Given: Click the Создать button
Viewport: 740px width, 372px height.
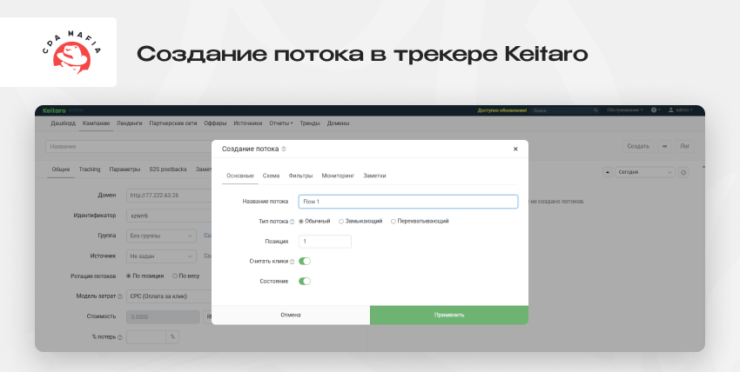Looking at the screenshot, I should pos(638,146).
